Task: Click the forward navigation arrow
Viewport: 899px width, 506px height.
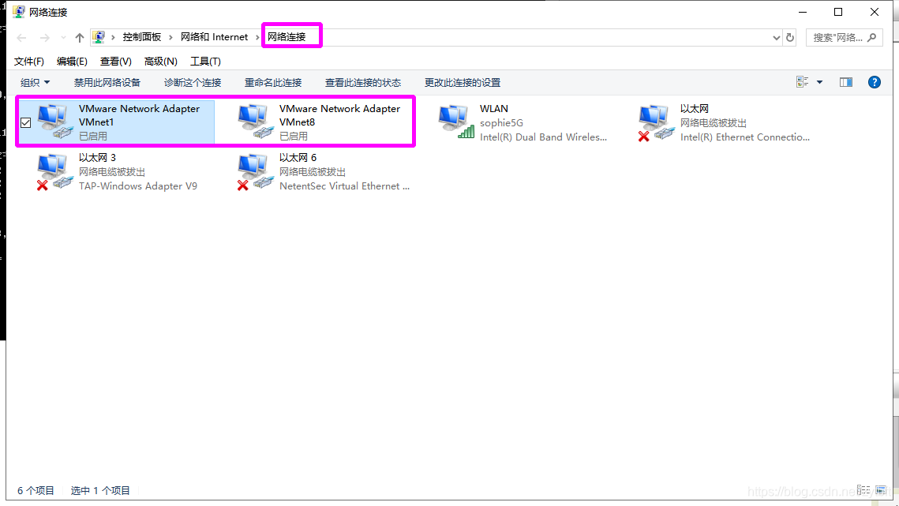Action: click(x=45, y=38)
